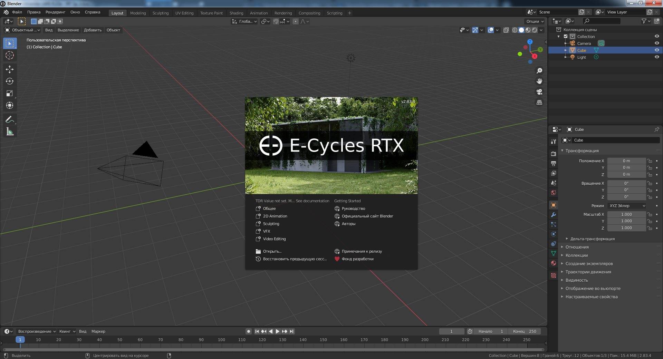
Task: Open the View Layer properties tab
Action: pos(554,173)
